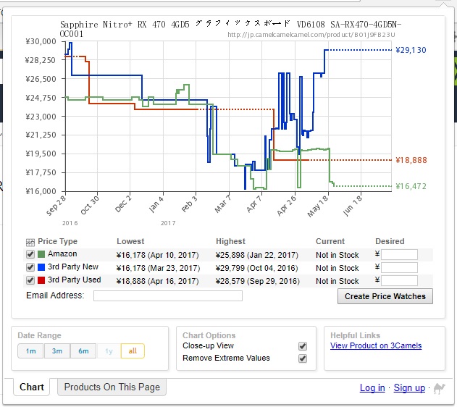Click the ¥29,130 price label on chart
Image resolution: width=457 pixels, height=407 pixels.
(x=411, y=50)
